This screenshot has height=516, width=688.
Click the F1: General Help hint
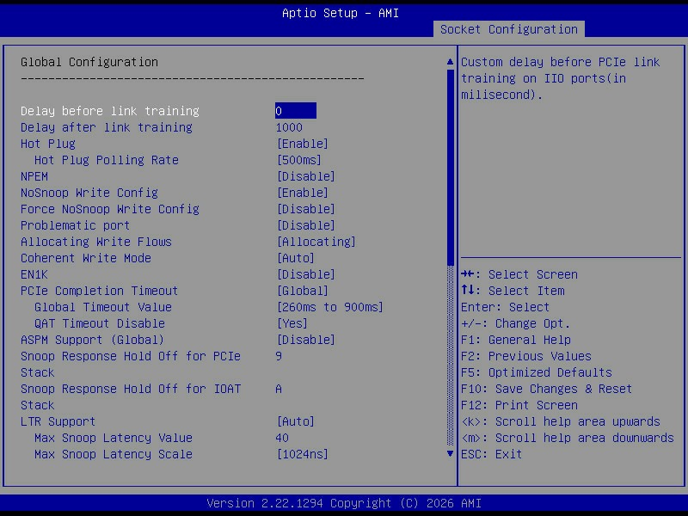(515, 340)
